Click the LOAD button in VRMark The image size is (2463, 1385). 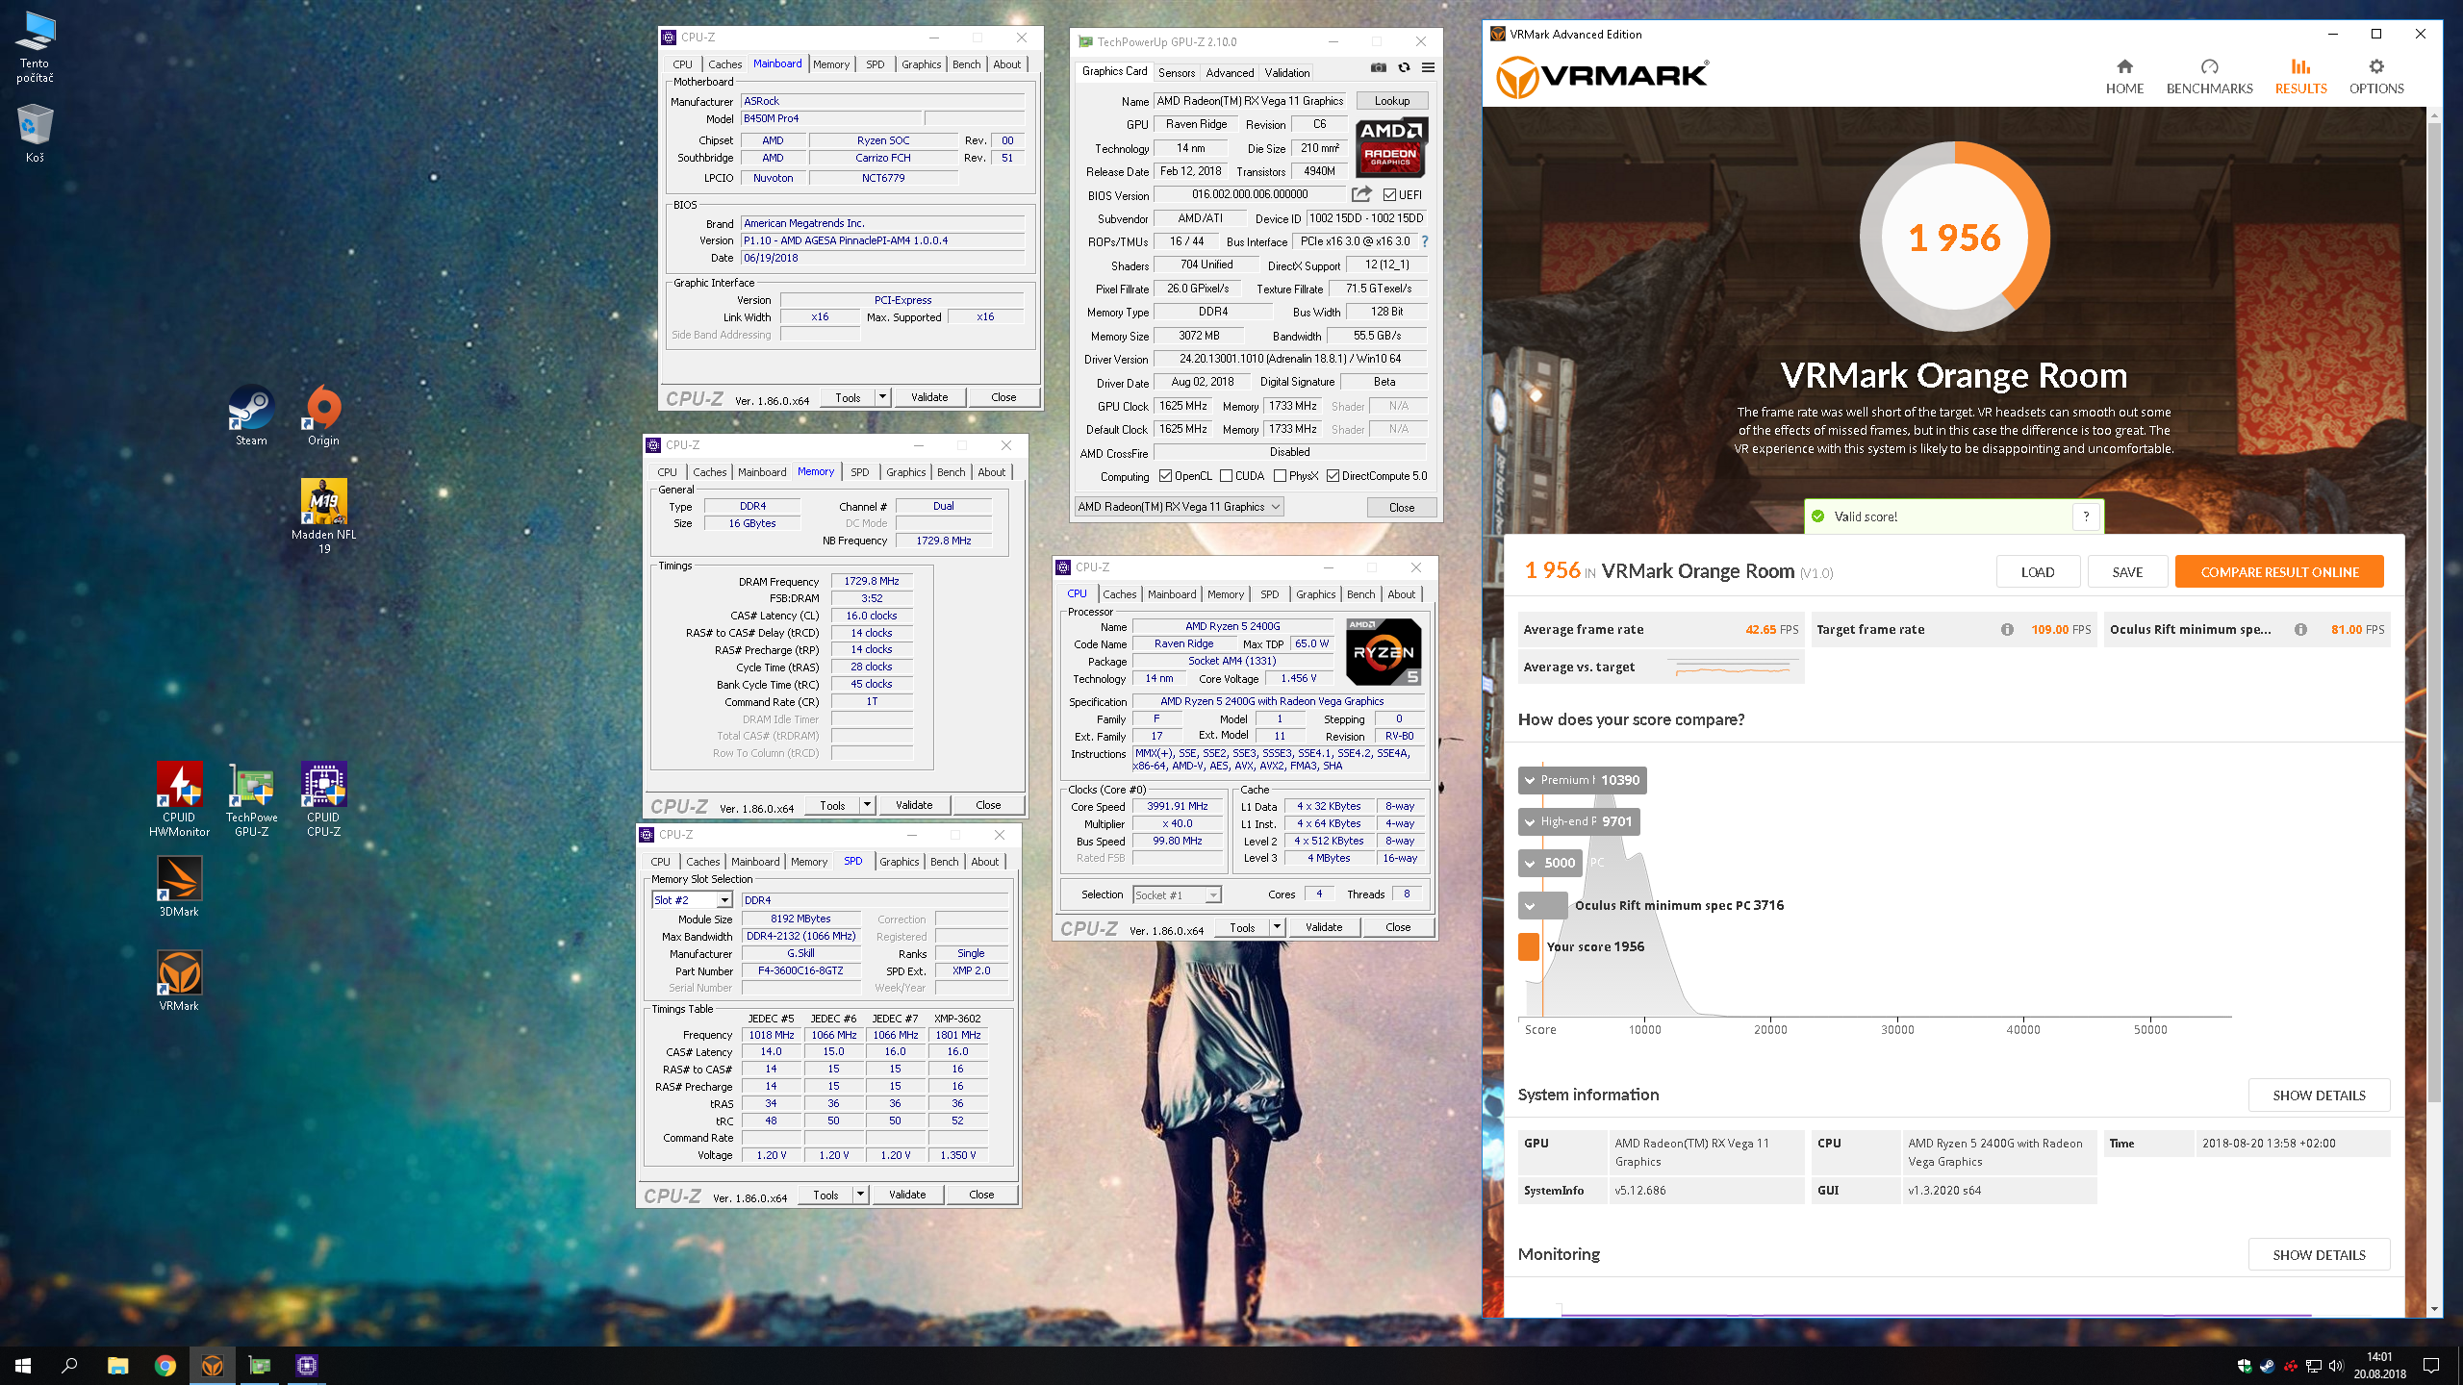pos(2038,571)
